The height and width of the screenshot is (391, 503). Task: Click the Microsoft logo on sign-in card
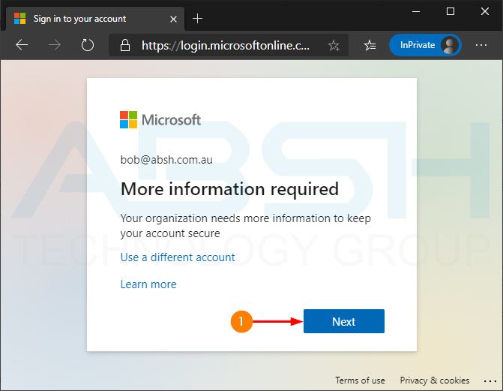click(160, 119)
